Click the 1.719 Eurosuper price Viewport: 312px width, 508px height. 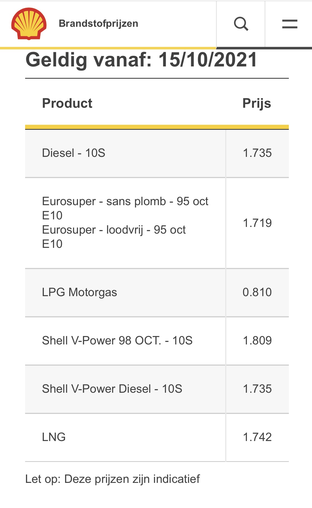point(257,223)
